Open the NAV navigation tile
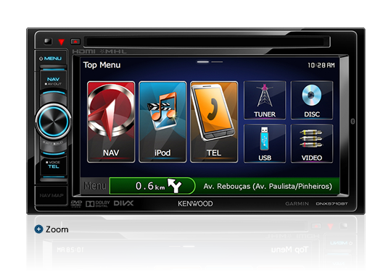Screen dimensions: 391x275 [111, 122]
